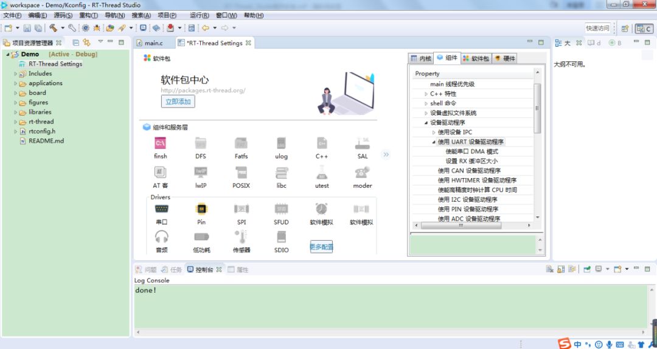
Task: Expand the applications folder
Action: [x=16, y=83]
